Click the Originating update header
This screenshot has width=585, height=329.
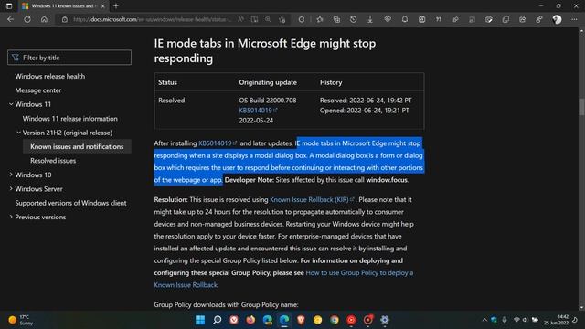[x=268, y=82]
